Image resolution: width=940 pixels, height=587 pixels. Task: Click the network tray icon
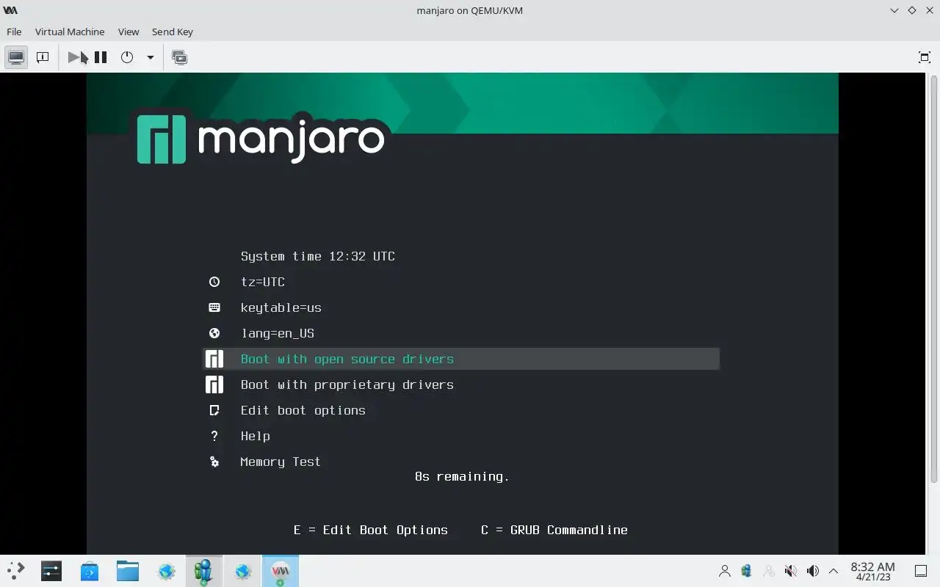pyautogui.click(x=747, y=571)
